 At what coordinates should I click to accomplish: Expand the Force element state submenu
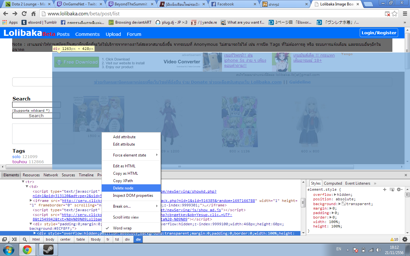pyautogui.click(x=131, y=155)
